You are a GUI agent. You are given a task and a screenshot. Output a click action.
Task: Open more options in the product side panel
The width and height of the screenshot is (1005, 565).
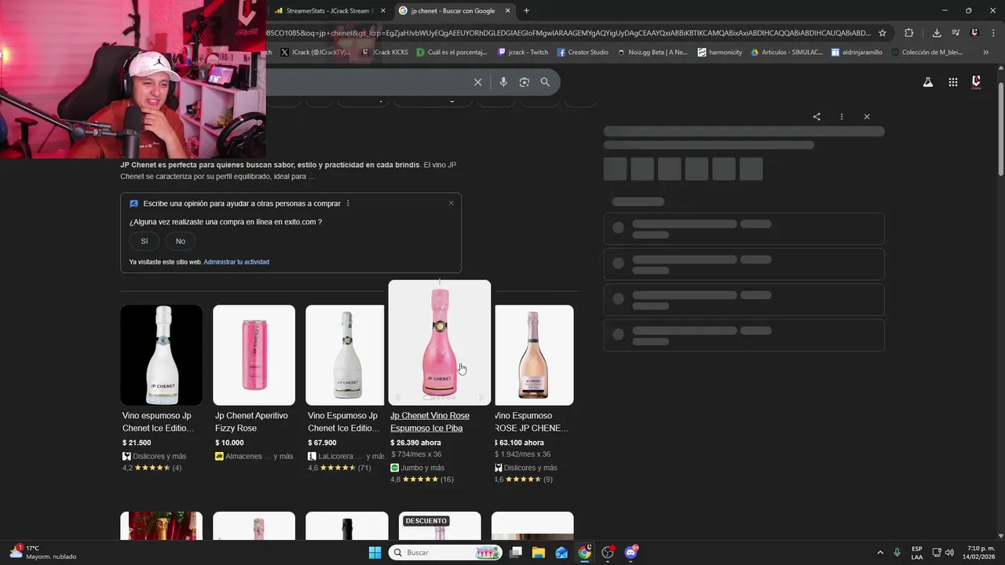coord(842,117)
